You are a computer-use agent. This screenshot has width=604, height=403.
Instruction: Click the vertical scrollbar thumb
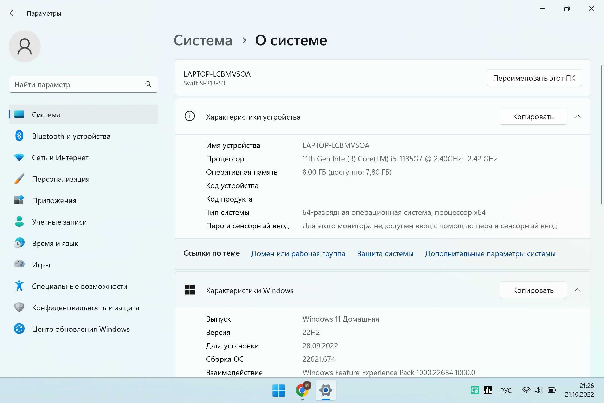[x=602, y=135]
